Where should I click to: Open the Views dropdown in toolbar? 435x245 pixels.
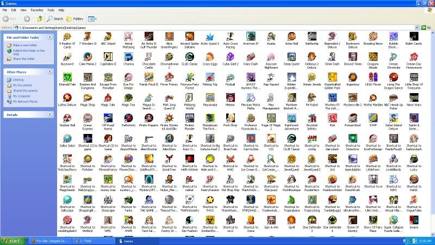click(92, 19)
